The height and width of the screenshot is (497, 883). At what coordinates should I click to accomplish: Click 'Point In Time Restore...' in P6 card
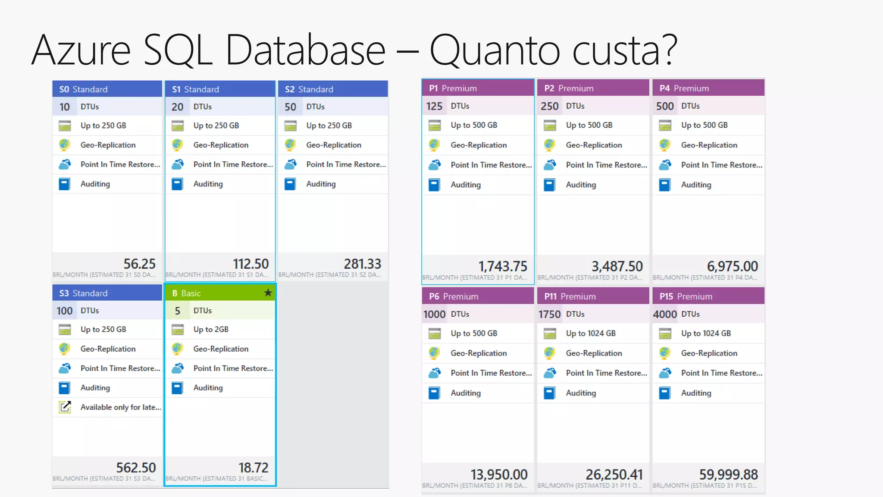coord(491,373)
